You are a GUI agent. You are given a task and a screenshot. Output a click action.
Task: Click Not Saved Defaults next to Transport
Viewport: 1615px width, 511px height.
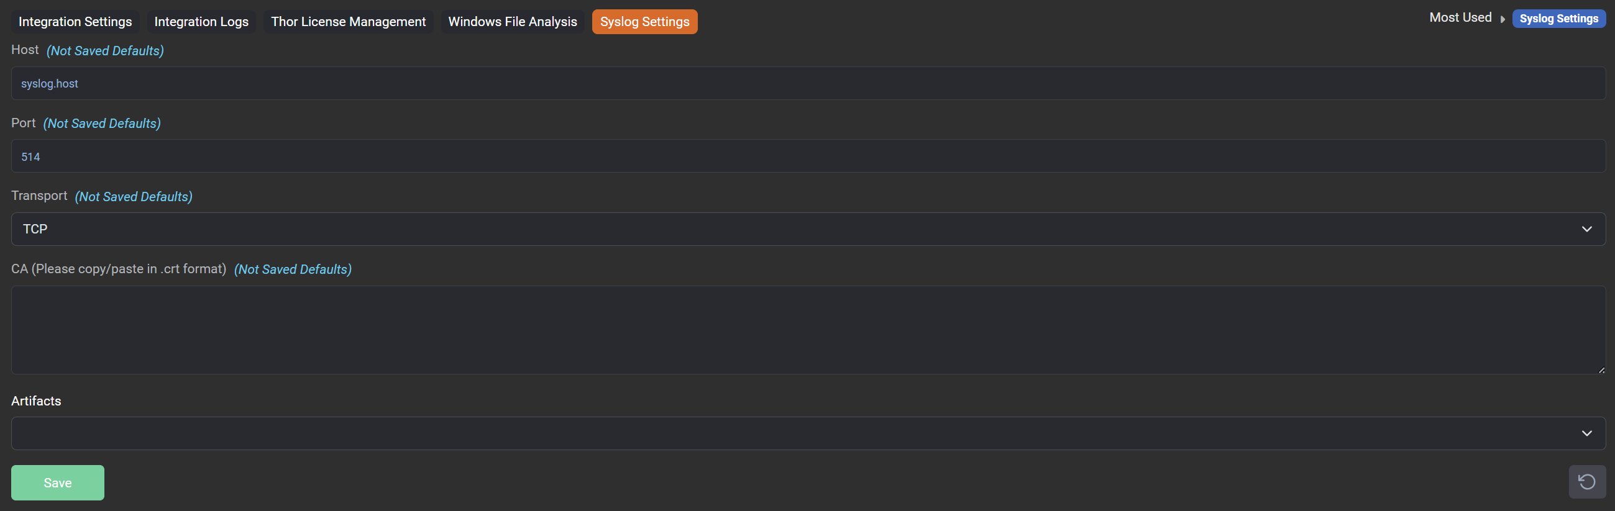pos(134,197)
